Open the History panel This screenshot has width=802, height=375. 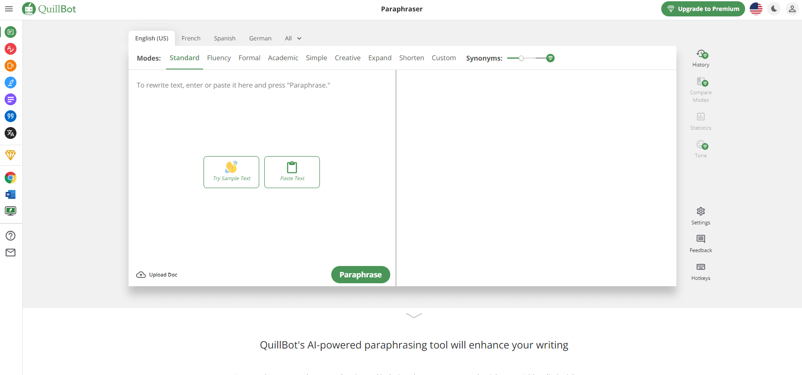coord(701,59)
